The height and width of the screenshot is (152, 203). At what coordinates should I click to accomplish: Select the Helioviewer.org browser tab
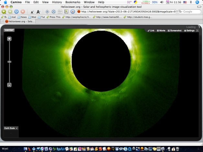(x=18, y=21)
